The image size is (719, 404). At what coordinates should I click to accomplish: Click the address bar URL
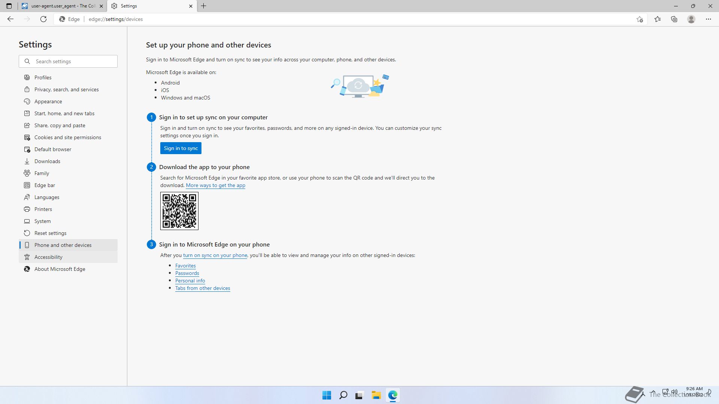pos(116,19)
